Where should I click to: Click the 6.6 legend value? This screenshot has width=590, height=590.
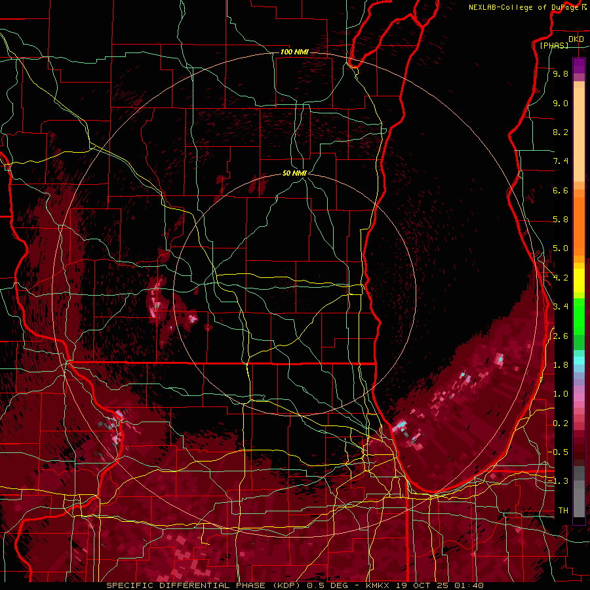coord(560,190)
